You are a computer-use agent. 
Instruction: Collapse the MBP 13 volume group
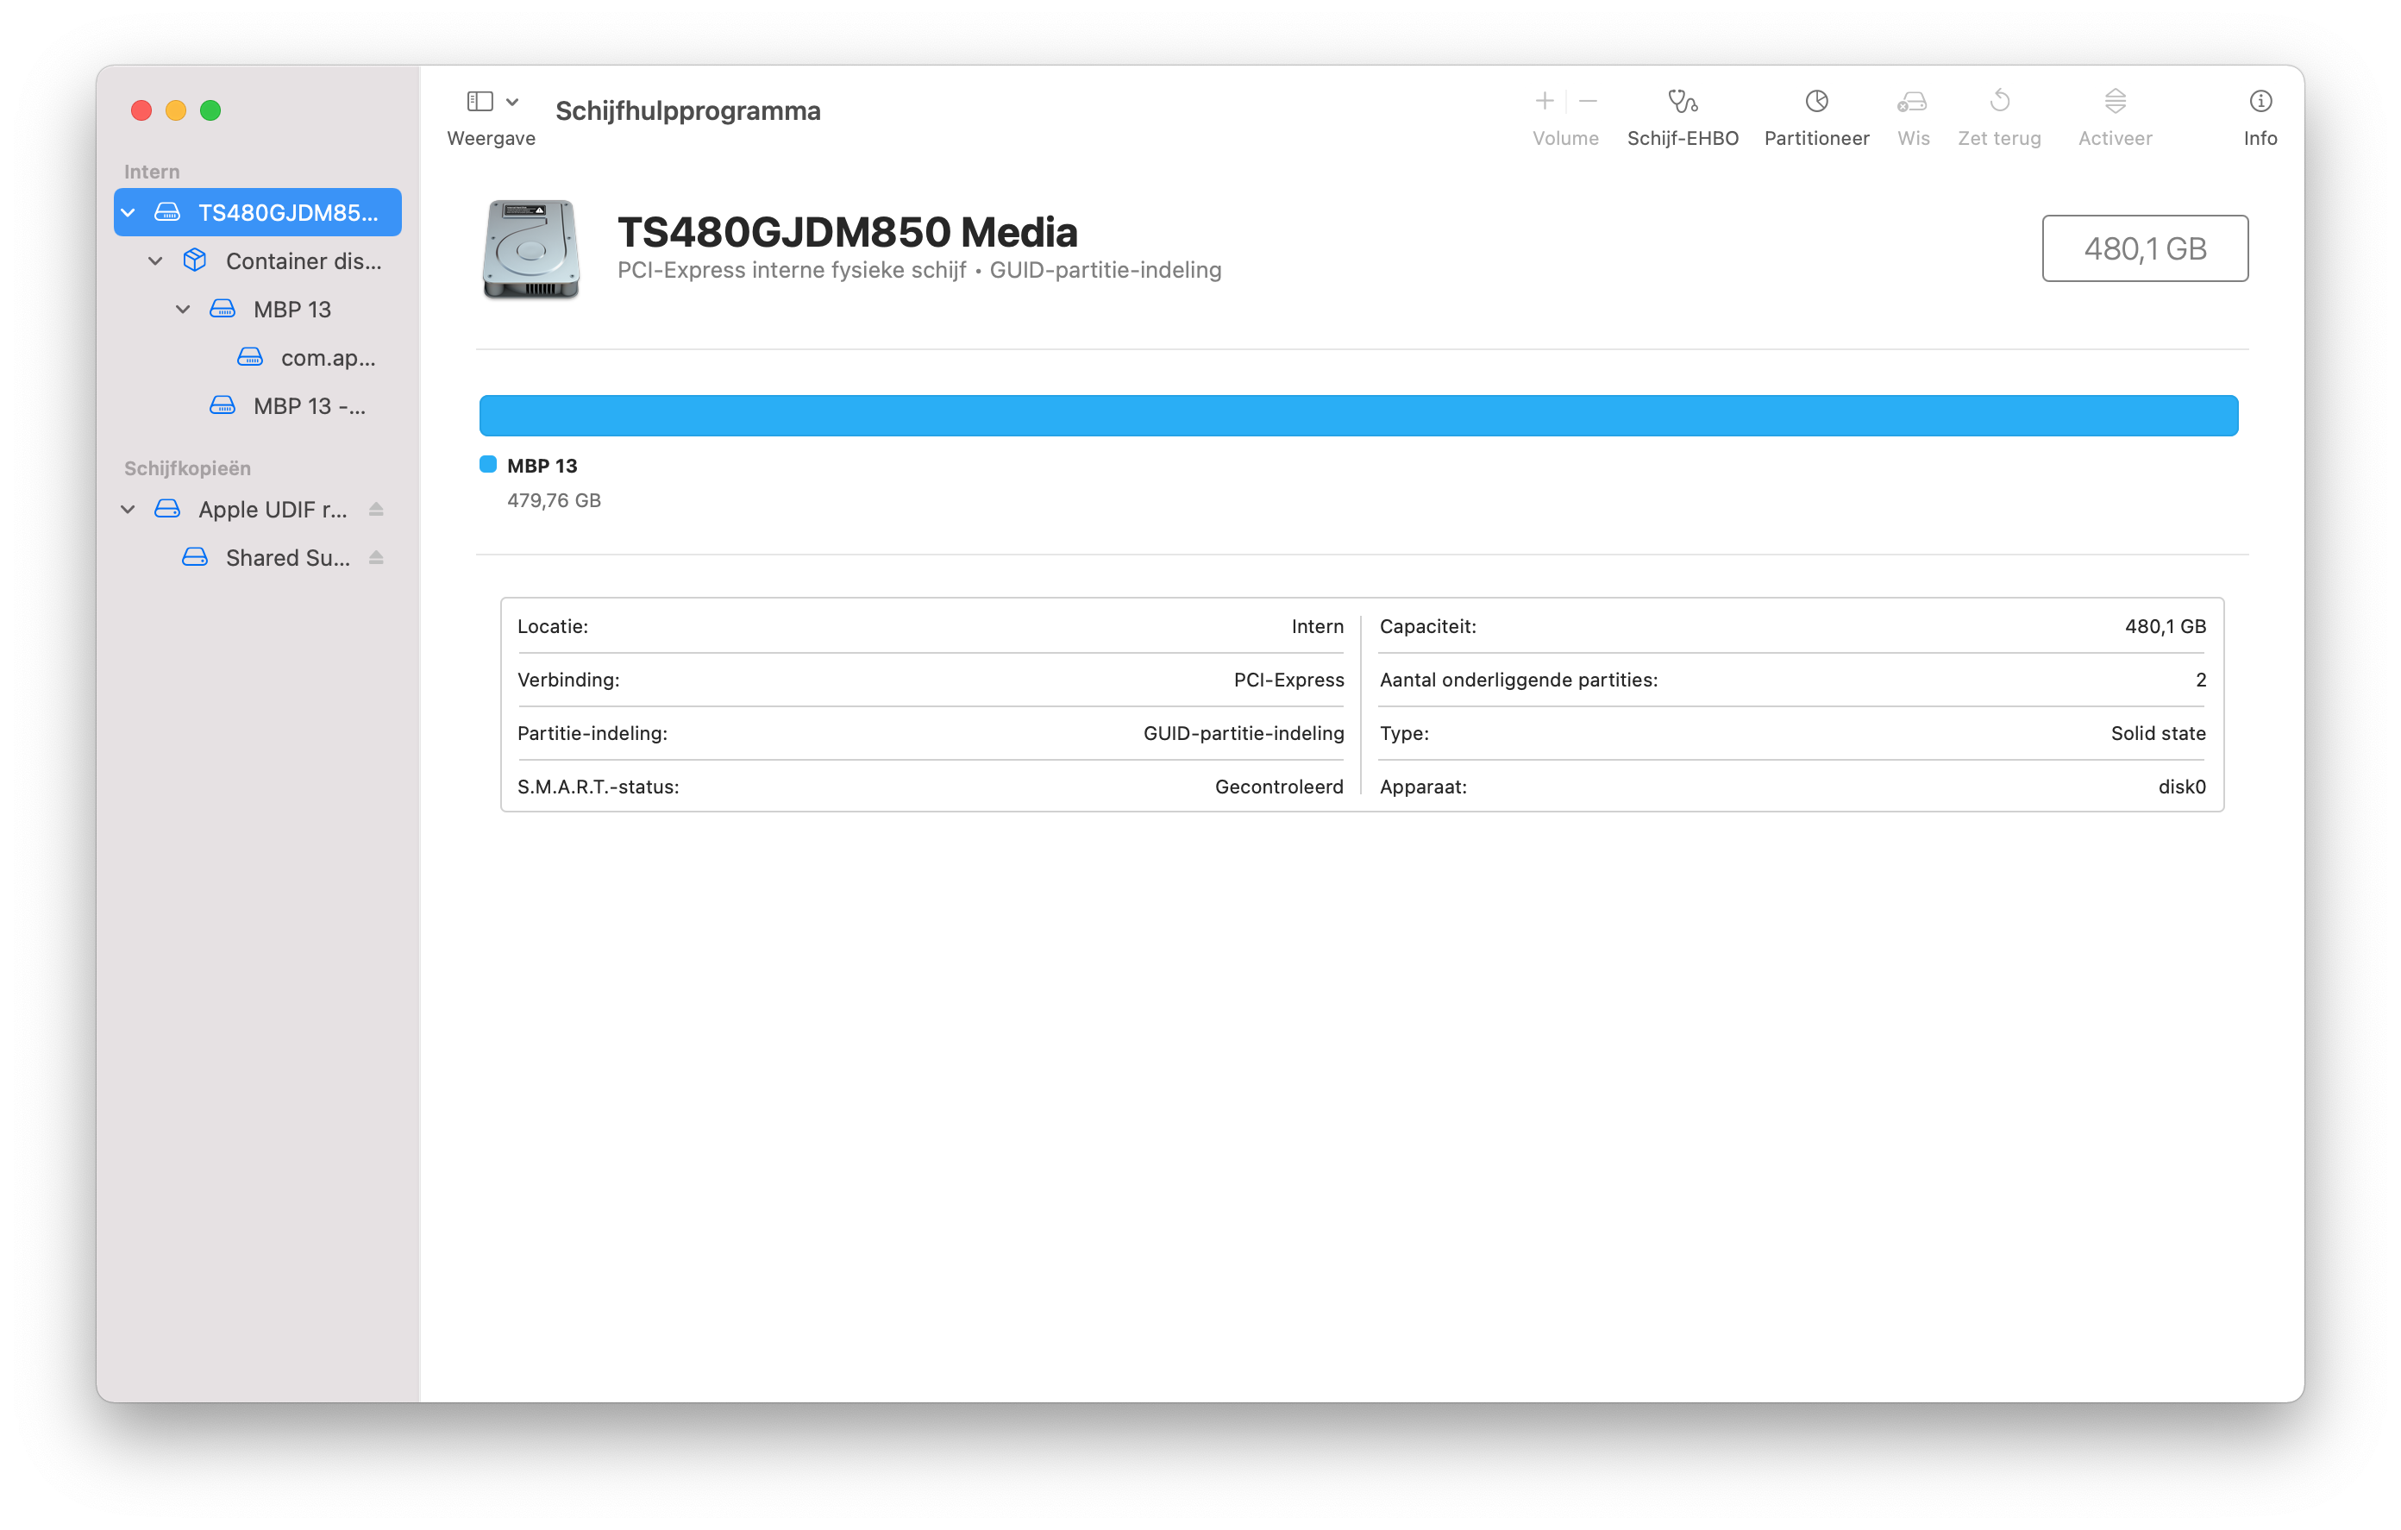coord(184,310)
